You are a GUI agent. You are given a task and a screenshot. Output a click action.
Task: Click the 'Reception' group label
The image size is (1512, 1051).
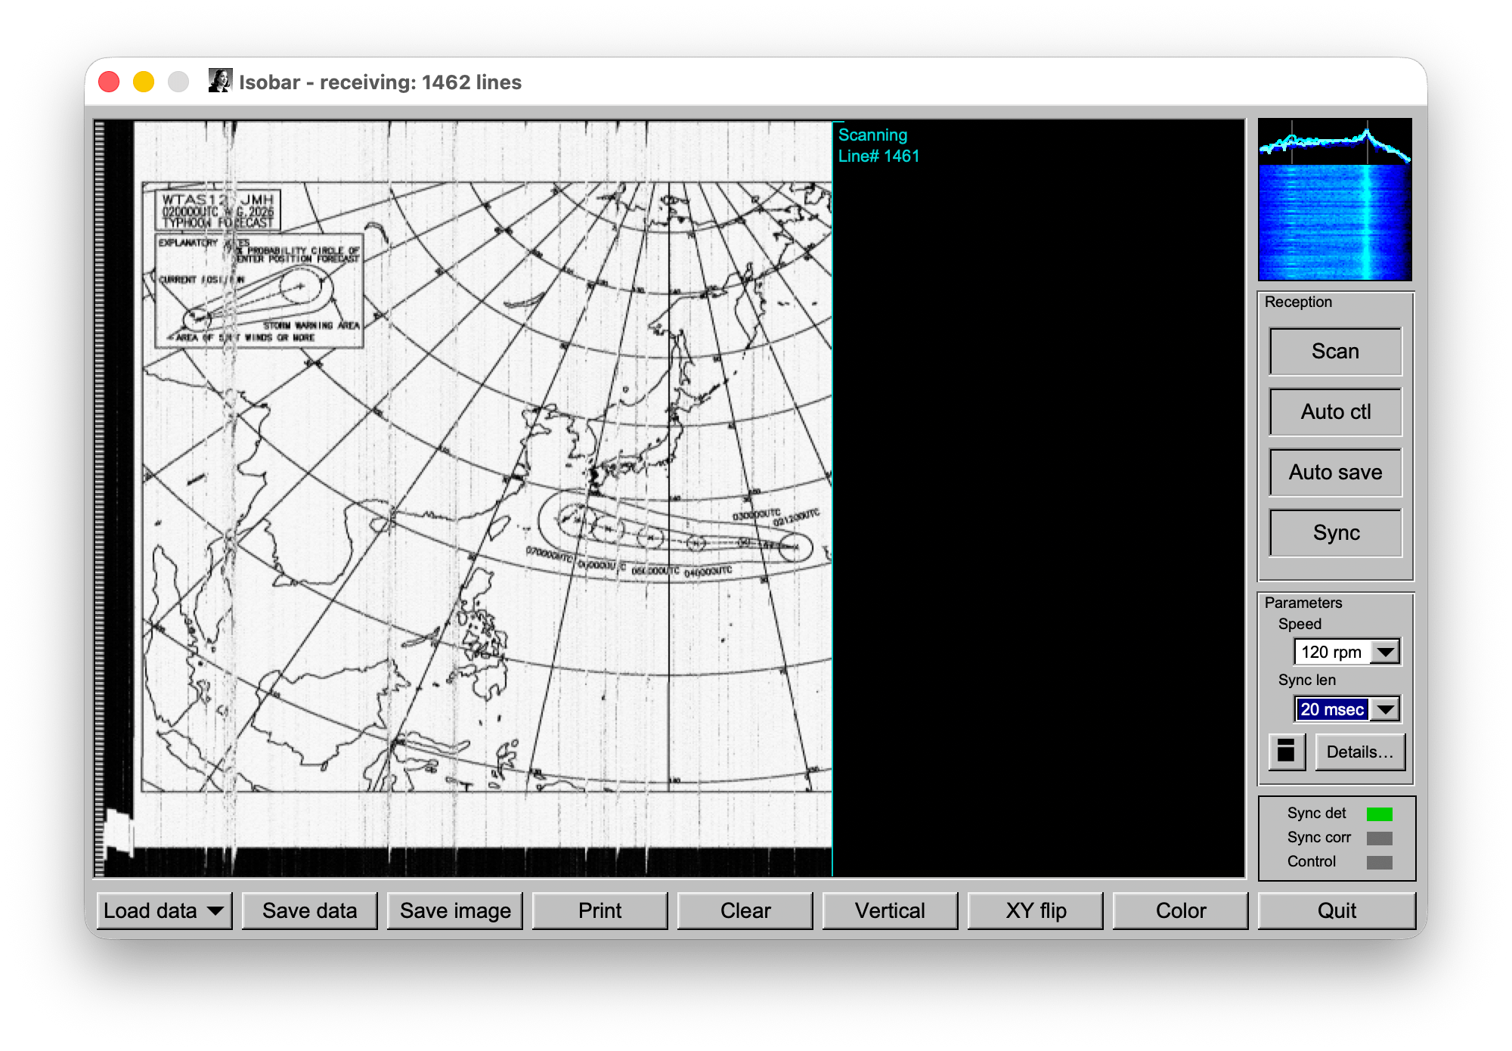pyautogui.click(x=1298, y=302)
